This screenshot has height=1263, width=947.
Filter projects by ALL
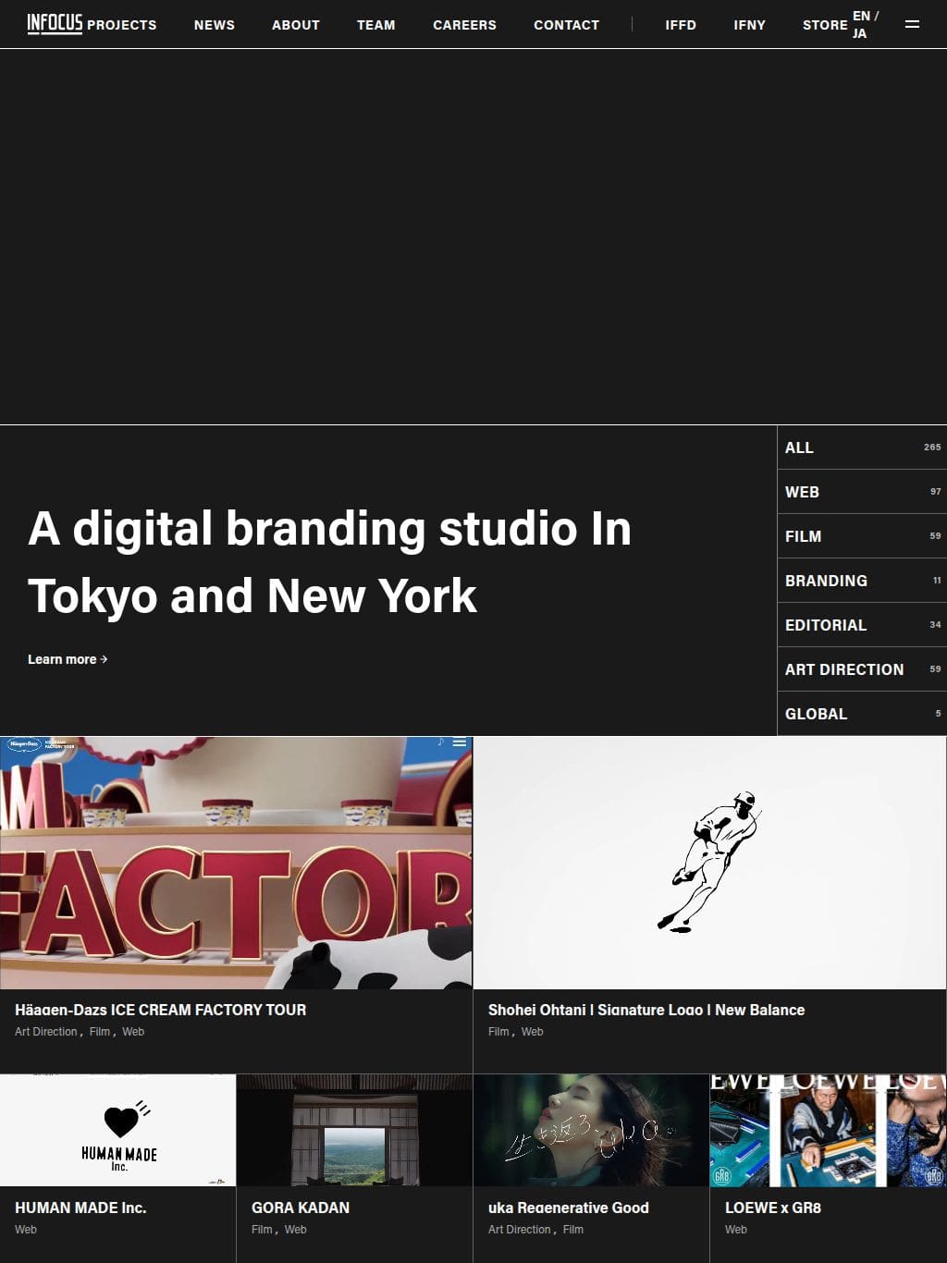point(862,448)
